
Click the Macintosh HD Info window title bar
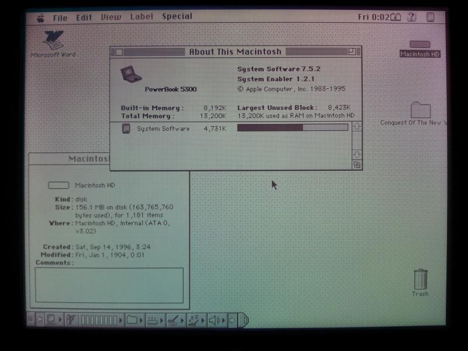[x=70, y=159]
